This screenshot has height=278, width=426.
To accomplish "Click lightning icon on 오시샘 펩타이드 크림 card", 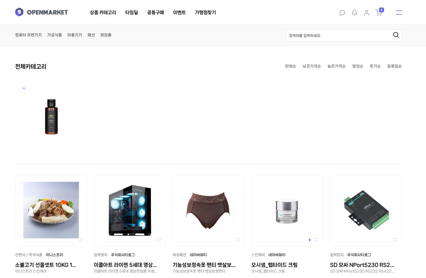I will click(309, 240).
